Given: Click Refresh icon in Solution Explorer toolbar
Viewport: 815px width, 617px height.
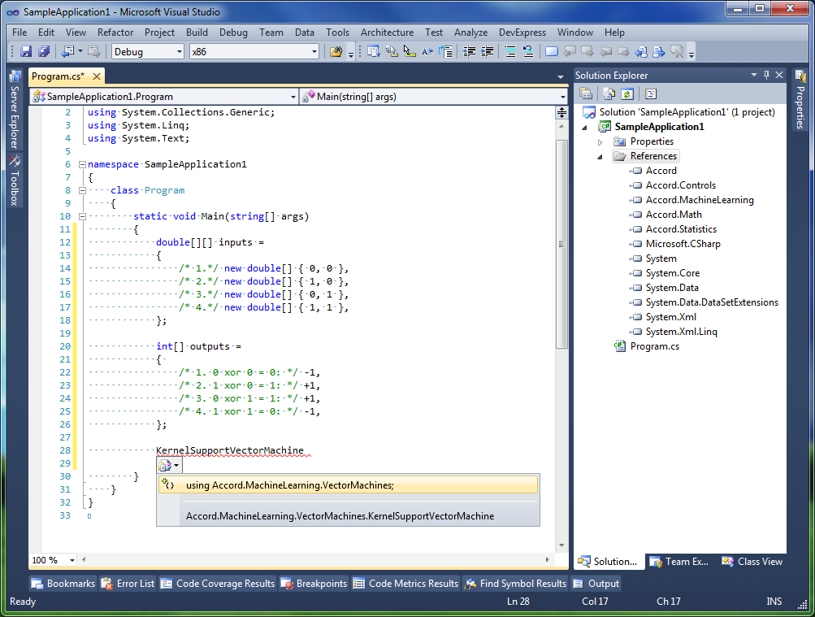Looking at the screenshot, I should 626,93.
